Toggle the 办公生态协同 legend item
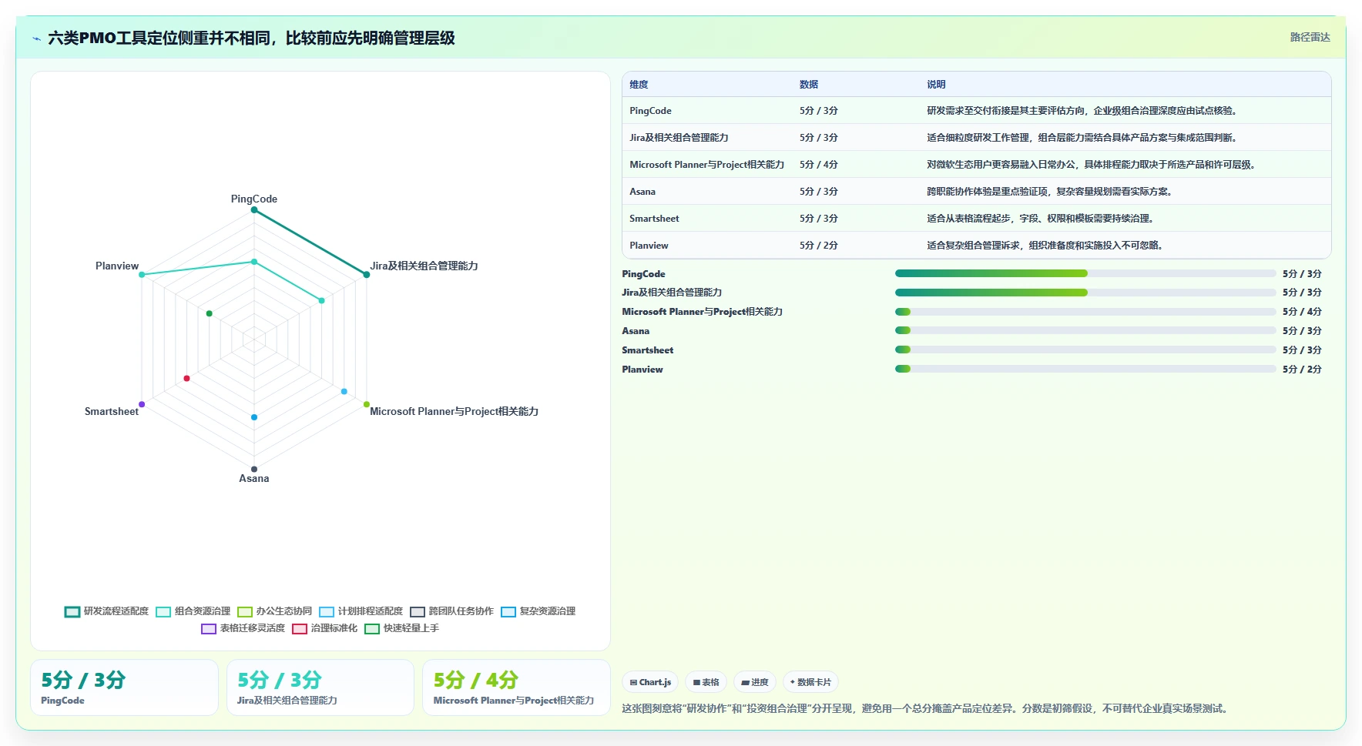The width and height of the screenshot is (1362, 746). coord(274,611)
